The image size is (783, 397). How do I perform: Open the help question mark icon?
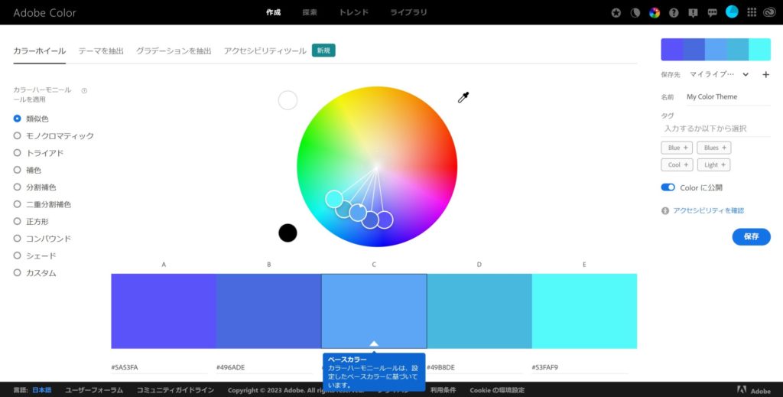click(674, 13)
